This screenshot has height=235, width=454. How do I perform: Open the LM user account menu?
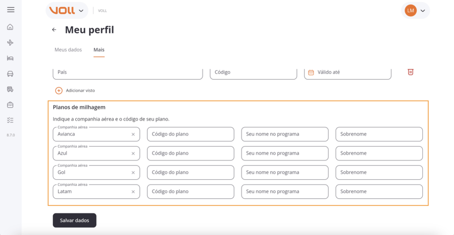click(415, 10)
